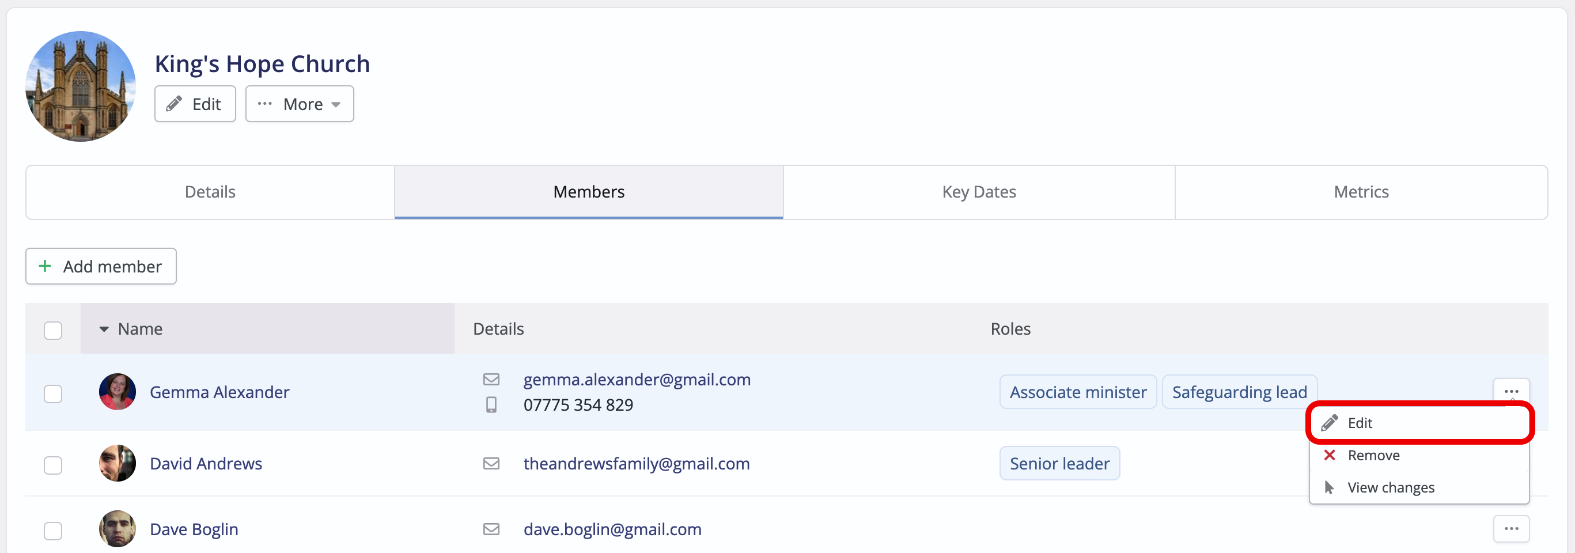Open the ellipsis actions menu on Gemma Alexander's row

[1511, 391]
